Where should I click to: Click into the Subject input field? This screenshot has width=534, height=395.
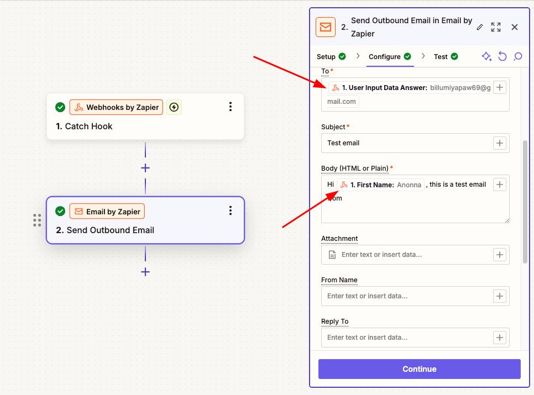click(x=406, y=143)
